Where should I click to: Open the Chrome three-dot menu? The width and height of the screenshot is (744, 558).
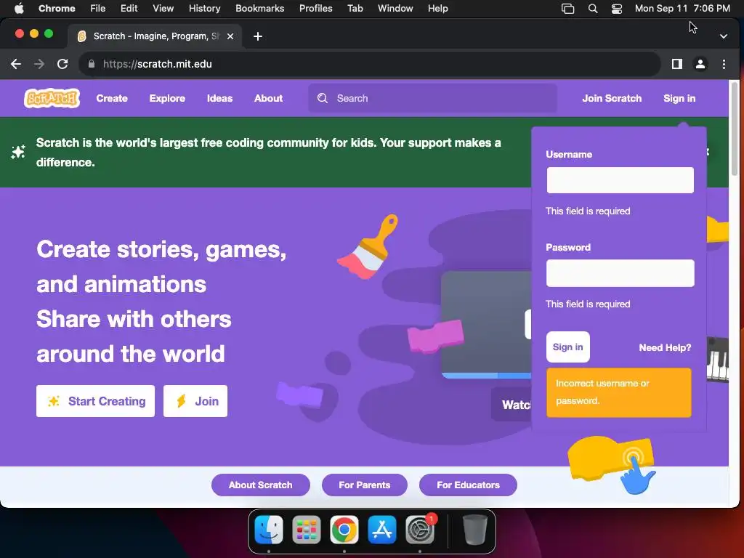pos(724,64)
